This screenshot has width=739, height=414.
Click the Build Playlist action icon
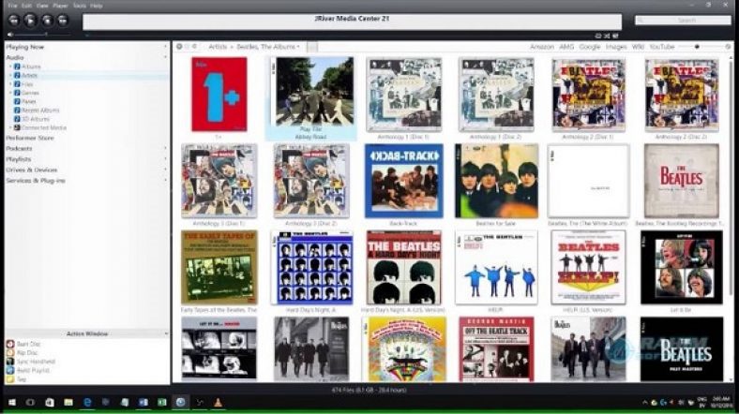tap(10, 370)
